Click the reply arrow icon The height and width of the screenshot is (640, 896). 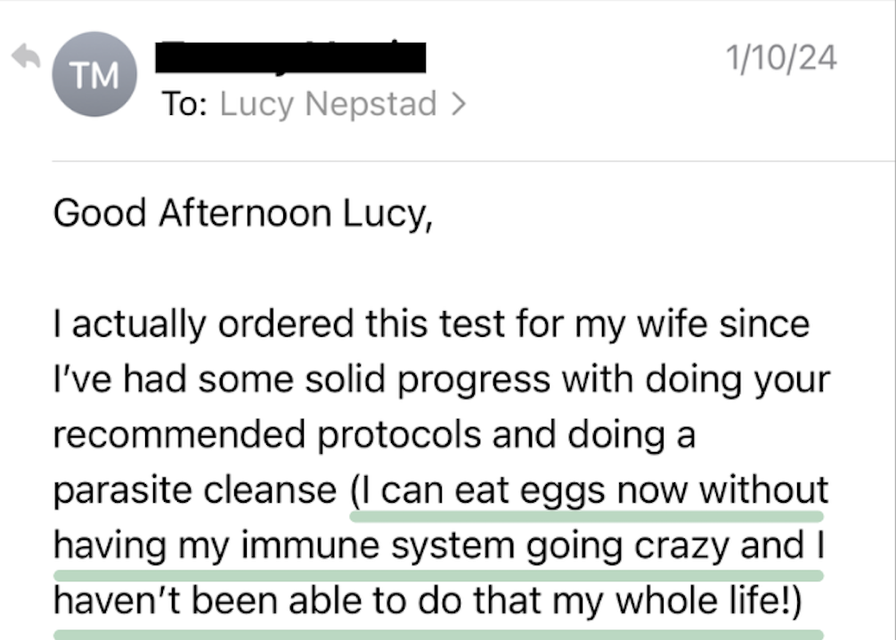[x=25, y=58]
